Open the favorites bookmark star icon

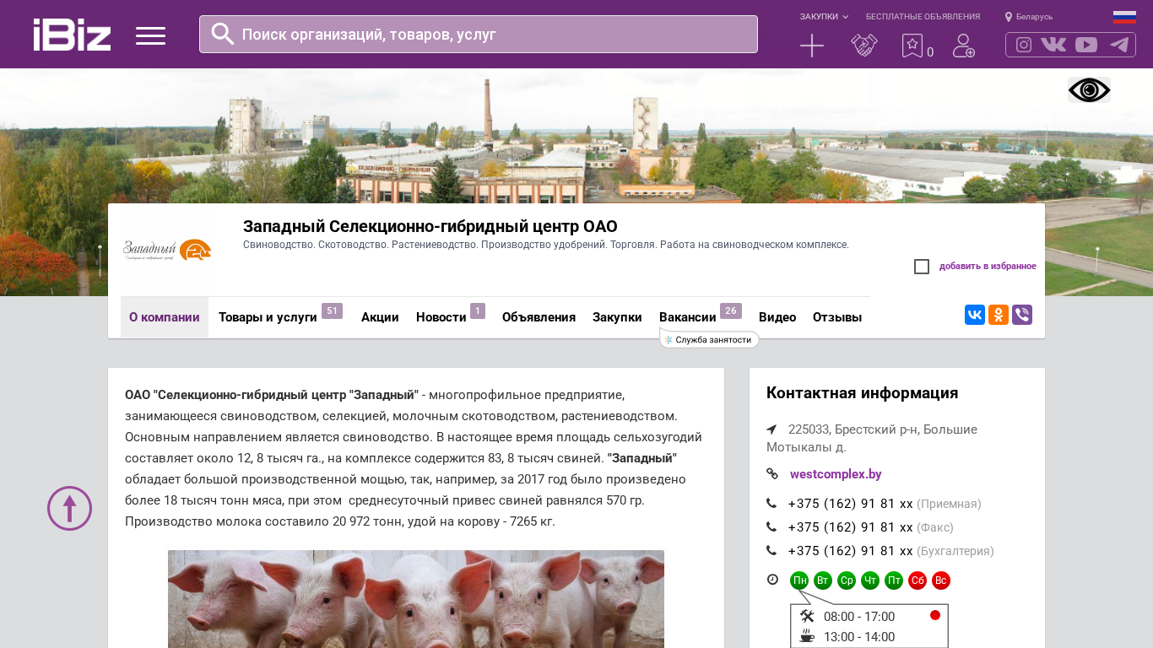(912, 46)
